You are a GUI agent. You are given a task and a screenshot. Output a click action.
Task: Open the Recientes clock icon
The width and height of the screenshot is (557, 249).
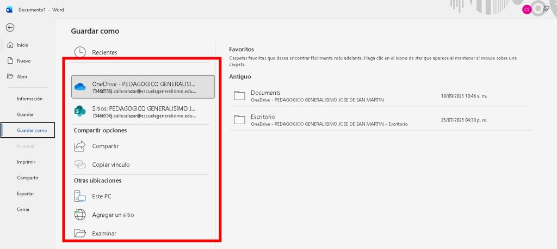point(80,52)
